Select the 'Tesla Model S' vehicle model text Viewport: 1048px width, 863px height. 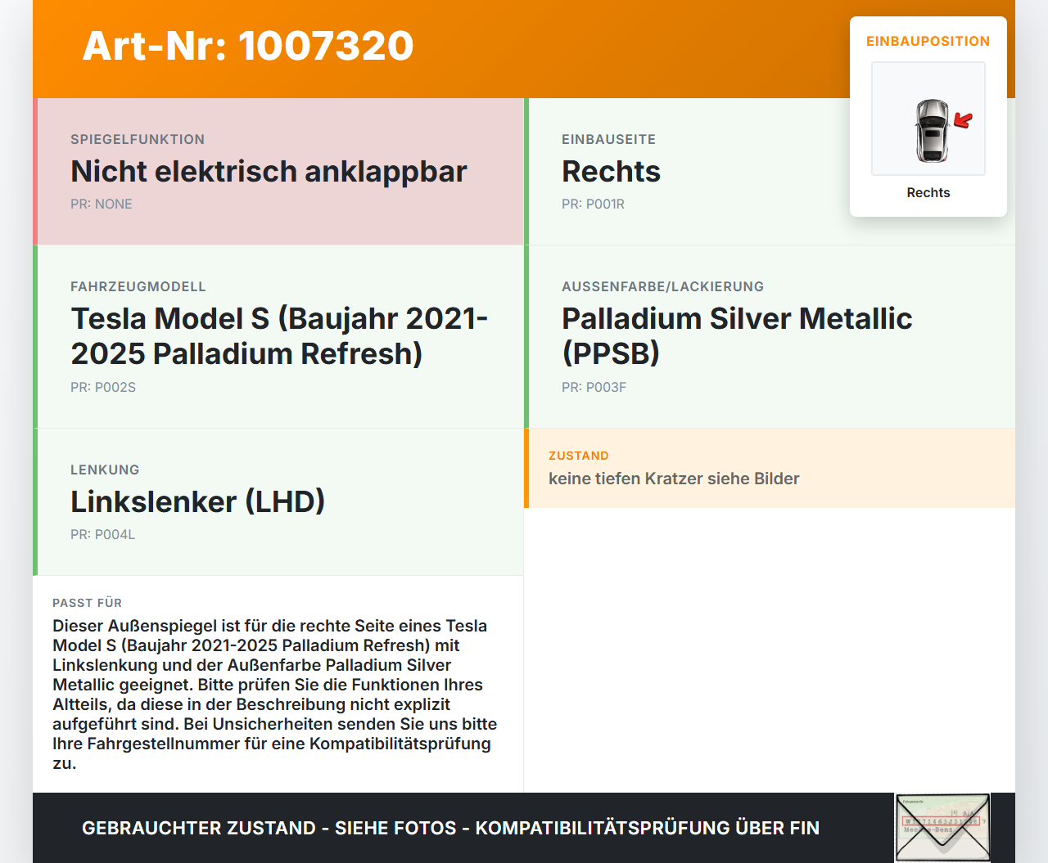tap(279, 336)
